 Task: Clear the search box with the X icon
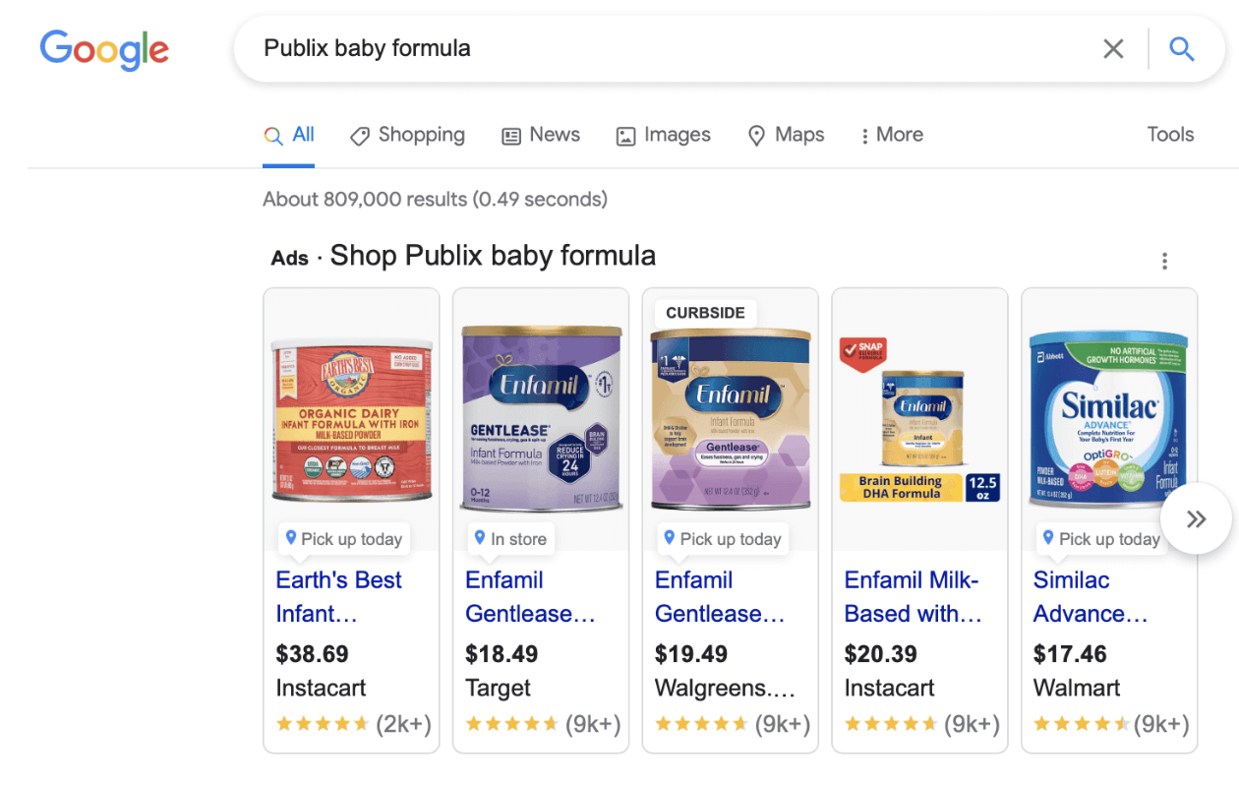coord(1113,48)
